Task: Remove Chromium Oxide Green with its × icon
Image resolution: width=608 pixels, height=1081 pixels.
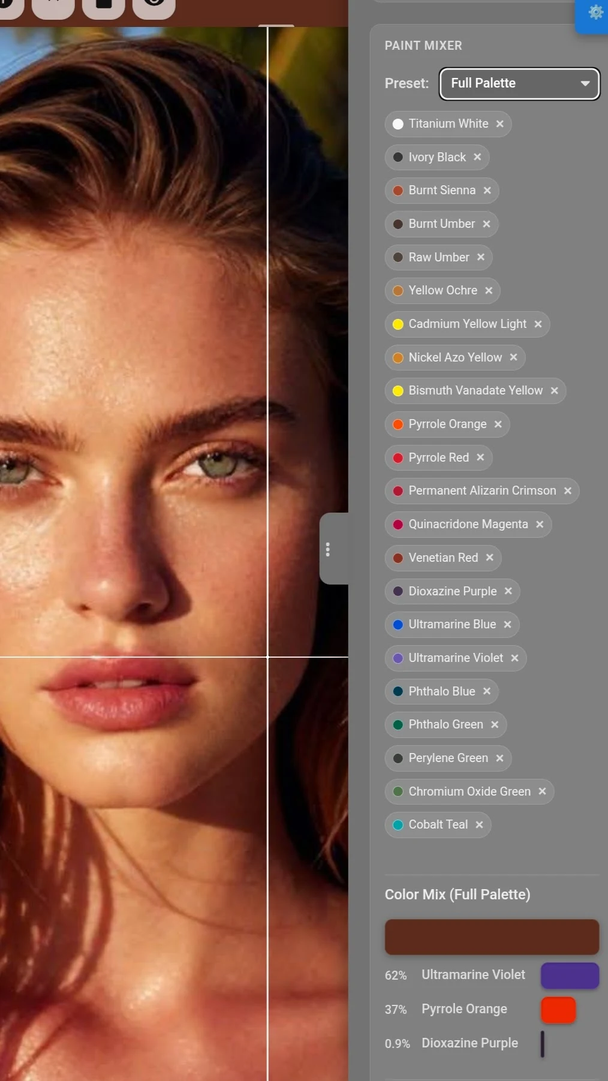Action: click(543, 791)
